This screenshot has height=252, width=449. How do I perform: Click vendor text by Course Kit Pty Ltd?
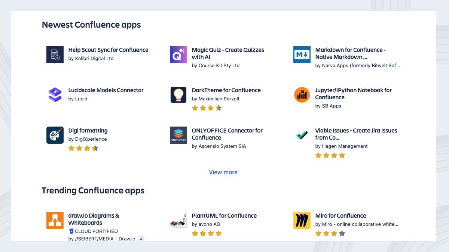[216, 66]
